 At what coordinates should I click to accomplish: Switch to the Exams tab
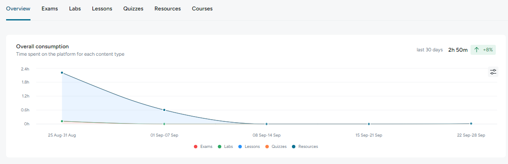click(50, 9)
